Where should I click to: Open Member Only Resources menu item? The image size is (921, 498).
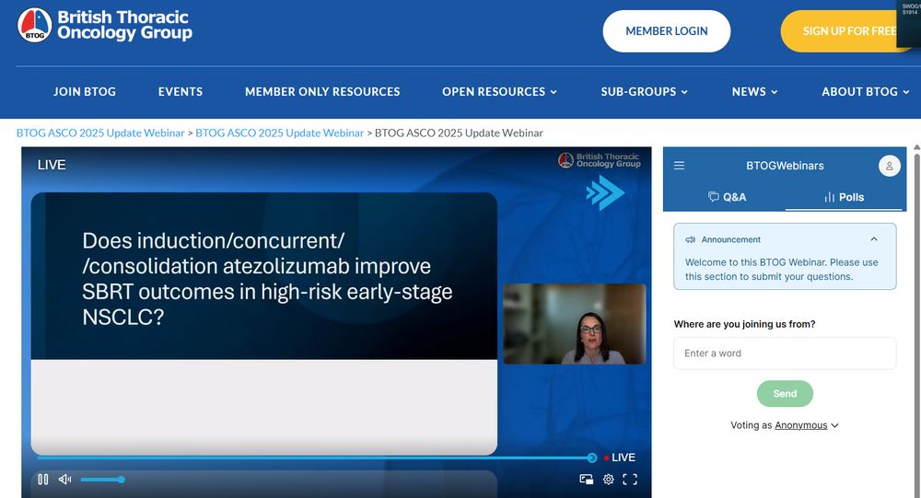point(322,92)
